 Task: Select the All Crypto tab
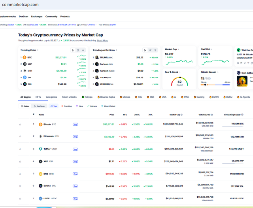25,97
